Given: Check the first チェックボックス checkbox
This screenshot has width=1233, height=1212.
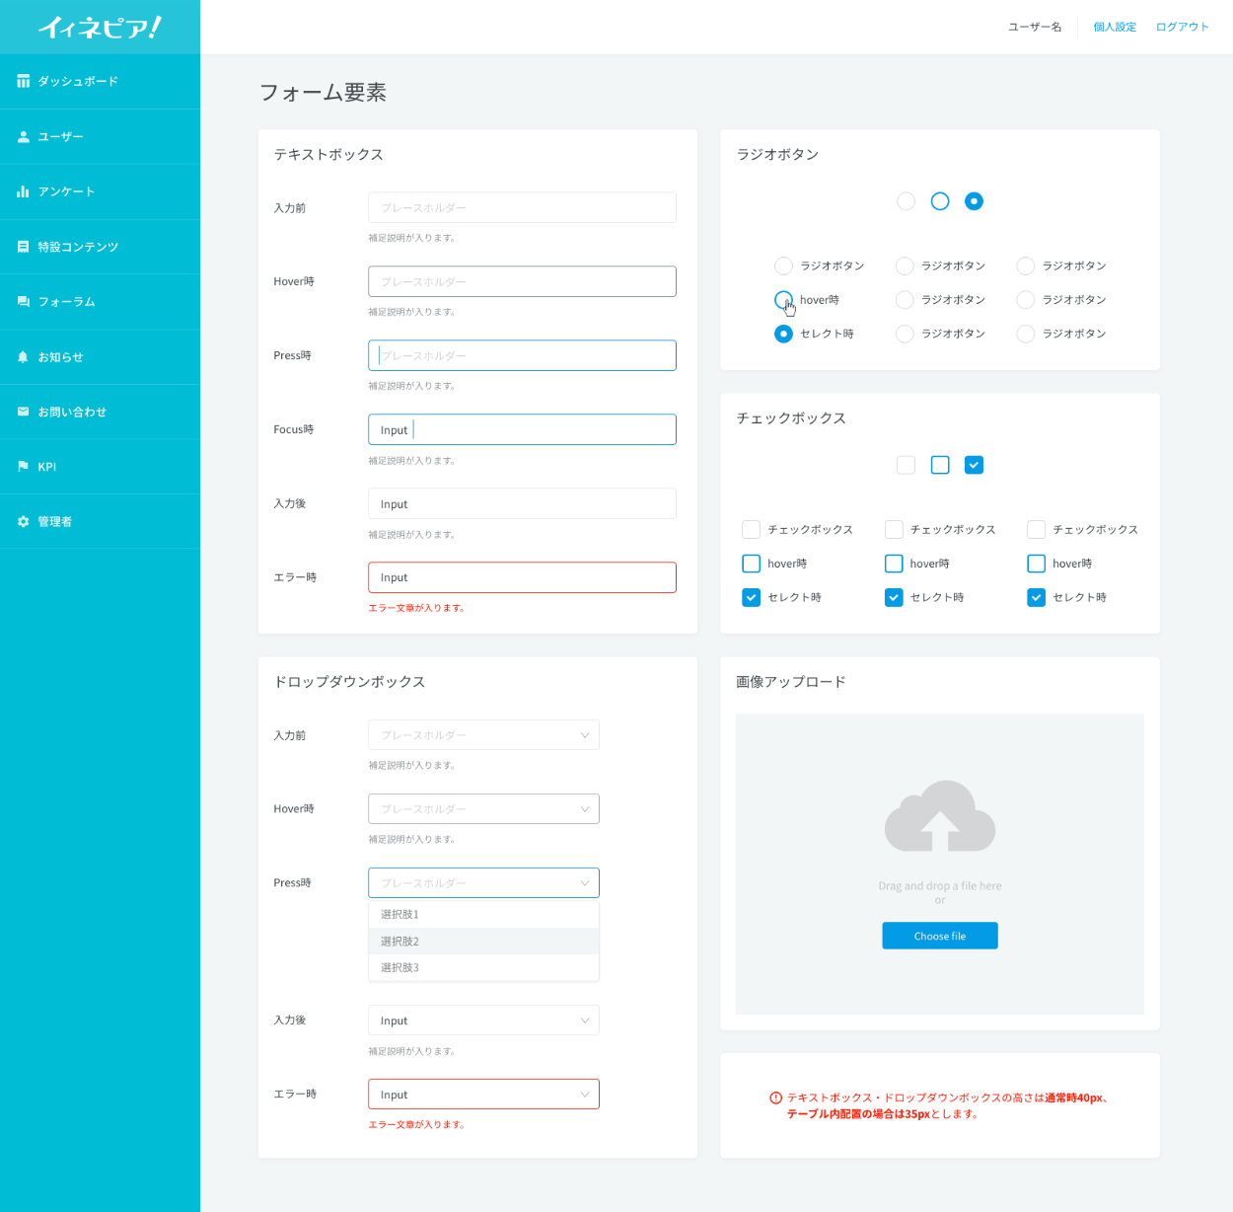Looking at the screenshot, I should pyautogui.click(x=752, y=530).
